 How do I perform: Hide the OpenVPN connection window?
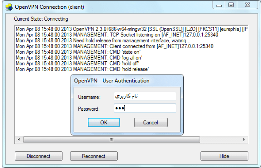point(224,156)
